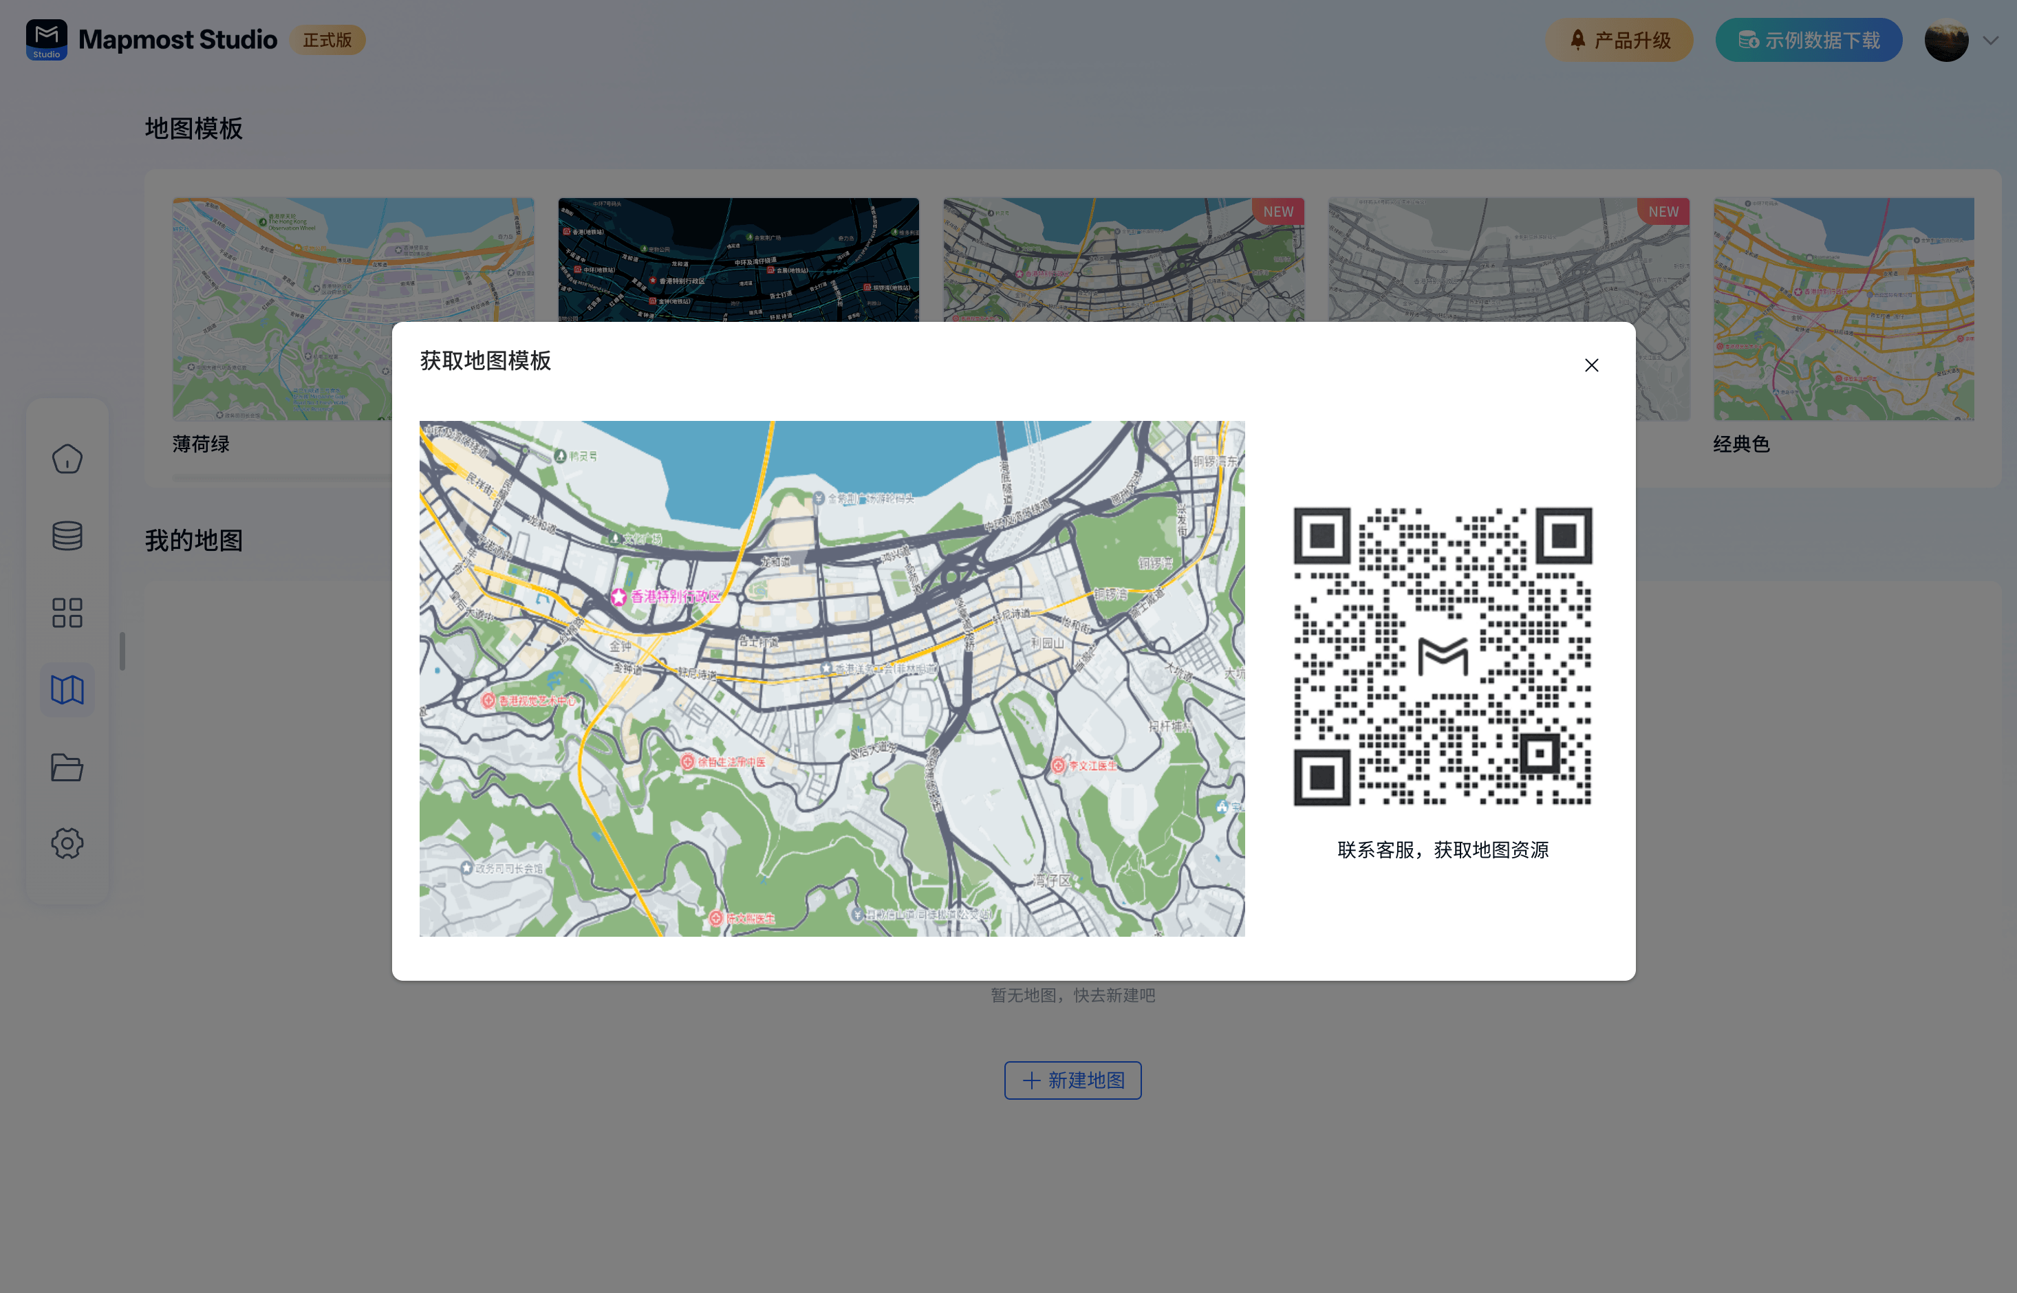Click the 产品升级 button
This screenshot has height=1293, width=2017.
1619,41
